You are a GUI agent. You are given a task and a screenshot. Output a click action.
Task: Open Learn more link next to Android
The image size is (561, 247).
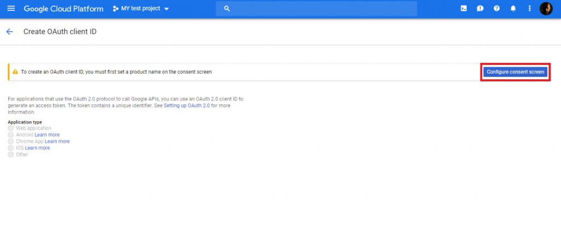coord(47,135)
